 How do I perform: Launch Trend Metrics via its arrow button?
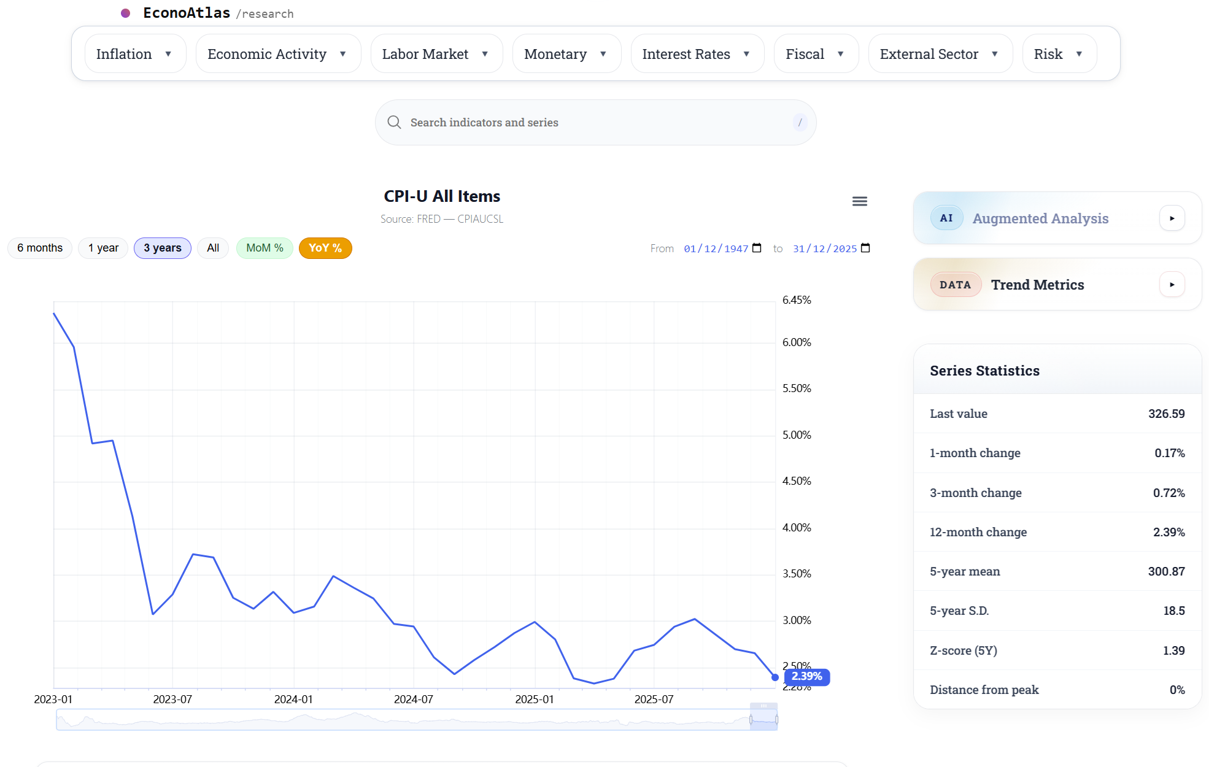tap(1172, 284)
